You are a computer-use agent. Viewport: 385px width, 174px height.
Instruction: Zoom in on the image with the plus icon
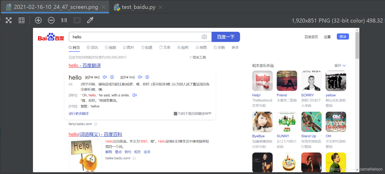(38, 20)
